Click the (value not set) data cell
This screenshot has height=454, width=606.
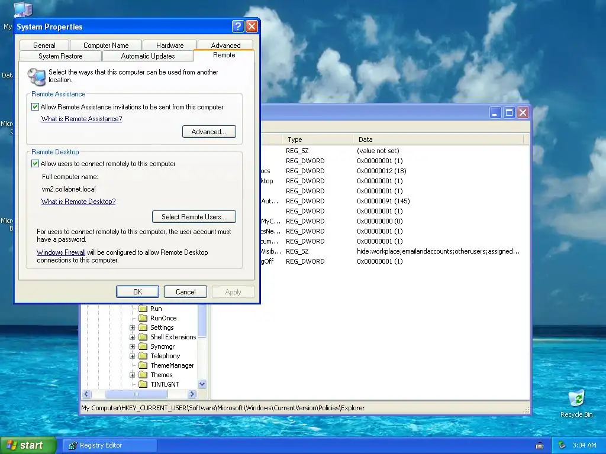tap(378, 151)
